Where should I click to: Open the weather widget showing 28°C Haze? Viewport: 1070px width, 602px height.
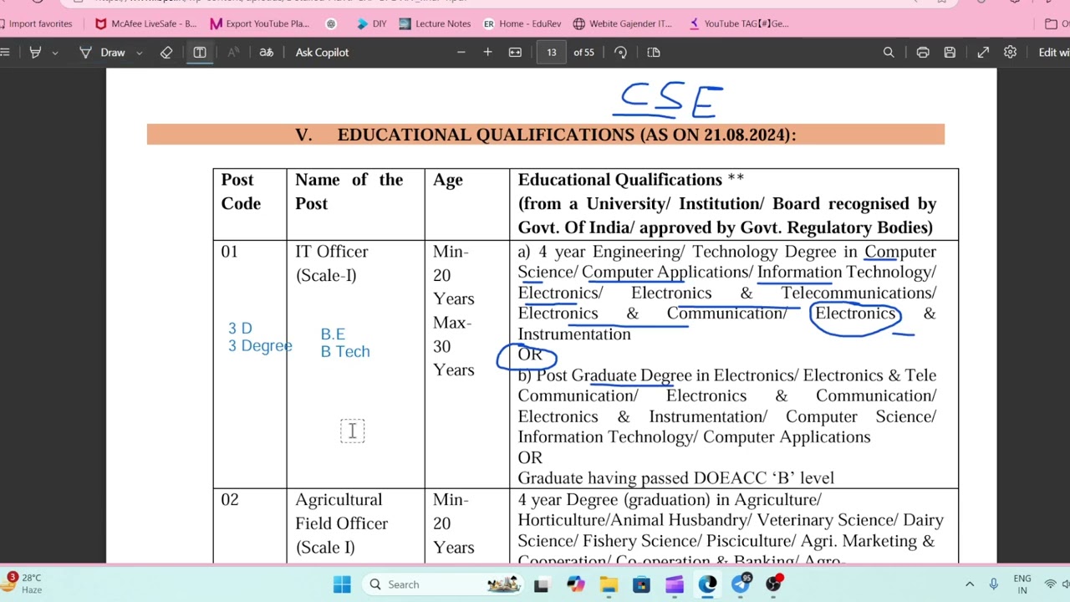click(23, 584)
